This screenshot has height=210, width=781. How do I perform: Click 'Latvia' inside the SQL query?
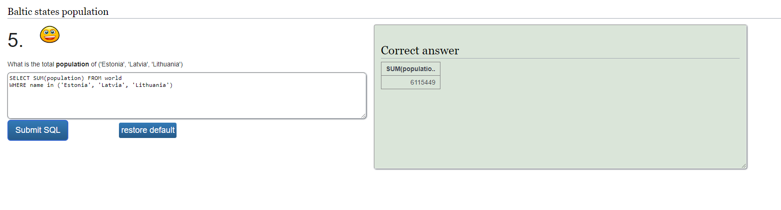[x=112, y=85]
